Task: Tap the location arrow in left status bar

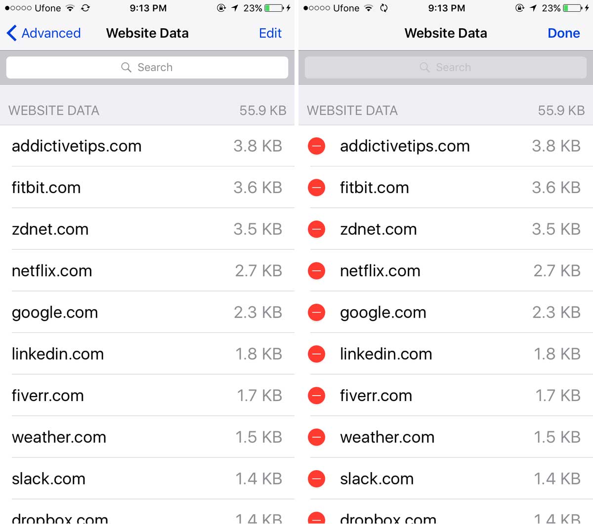Action: tap(235, 8)
